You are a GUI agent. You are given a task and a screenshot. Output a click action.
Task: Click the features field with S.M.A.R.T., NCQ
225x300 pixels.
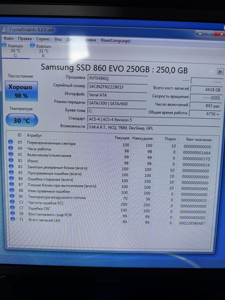click(x=153, y=128)
